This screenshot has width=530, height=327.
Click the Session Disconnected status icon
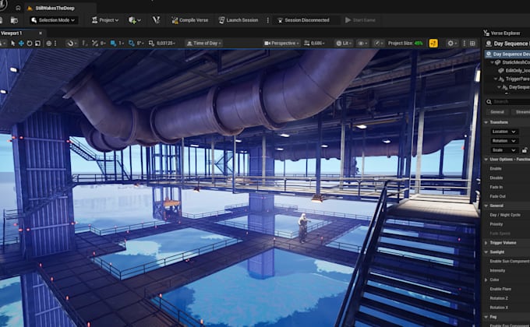281,20
